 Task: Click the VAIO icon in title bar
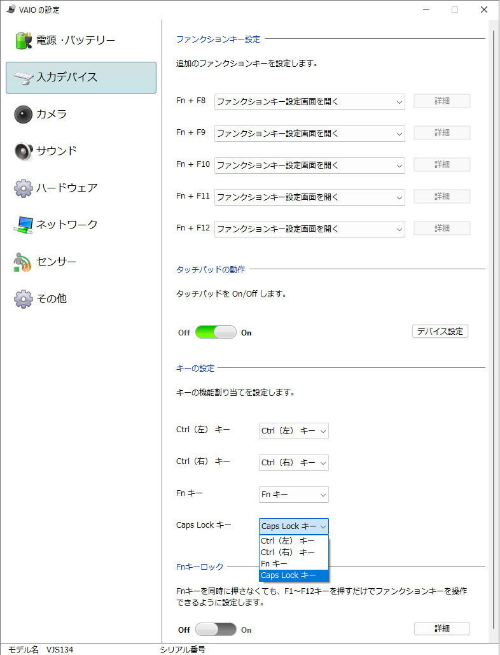[x=11, y=9]
